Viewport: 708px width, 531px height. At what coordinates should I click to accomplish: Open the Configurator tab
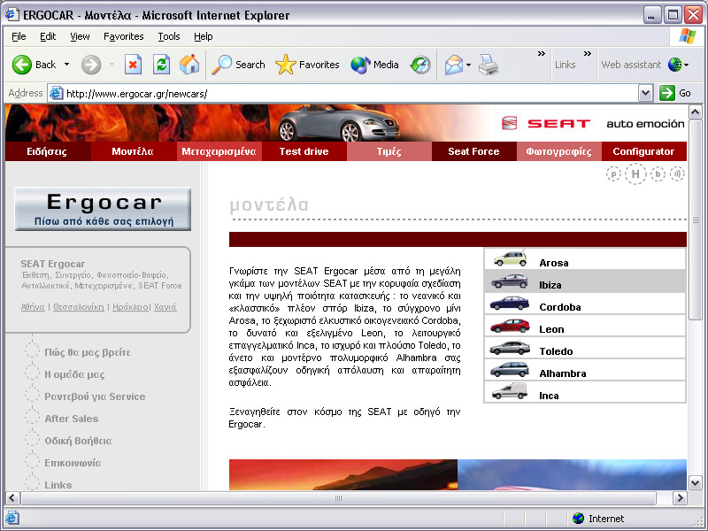[644, 151]
